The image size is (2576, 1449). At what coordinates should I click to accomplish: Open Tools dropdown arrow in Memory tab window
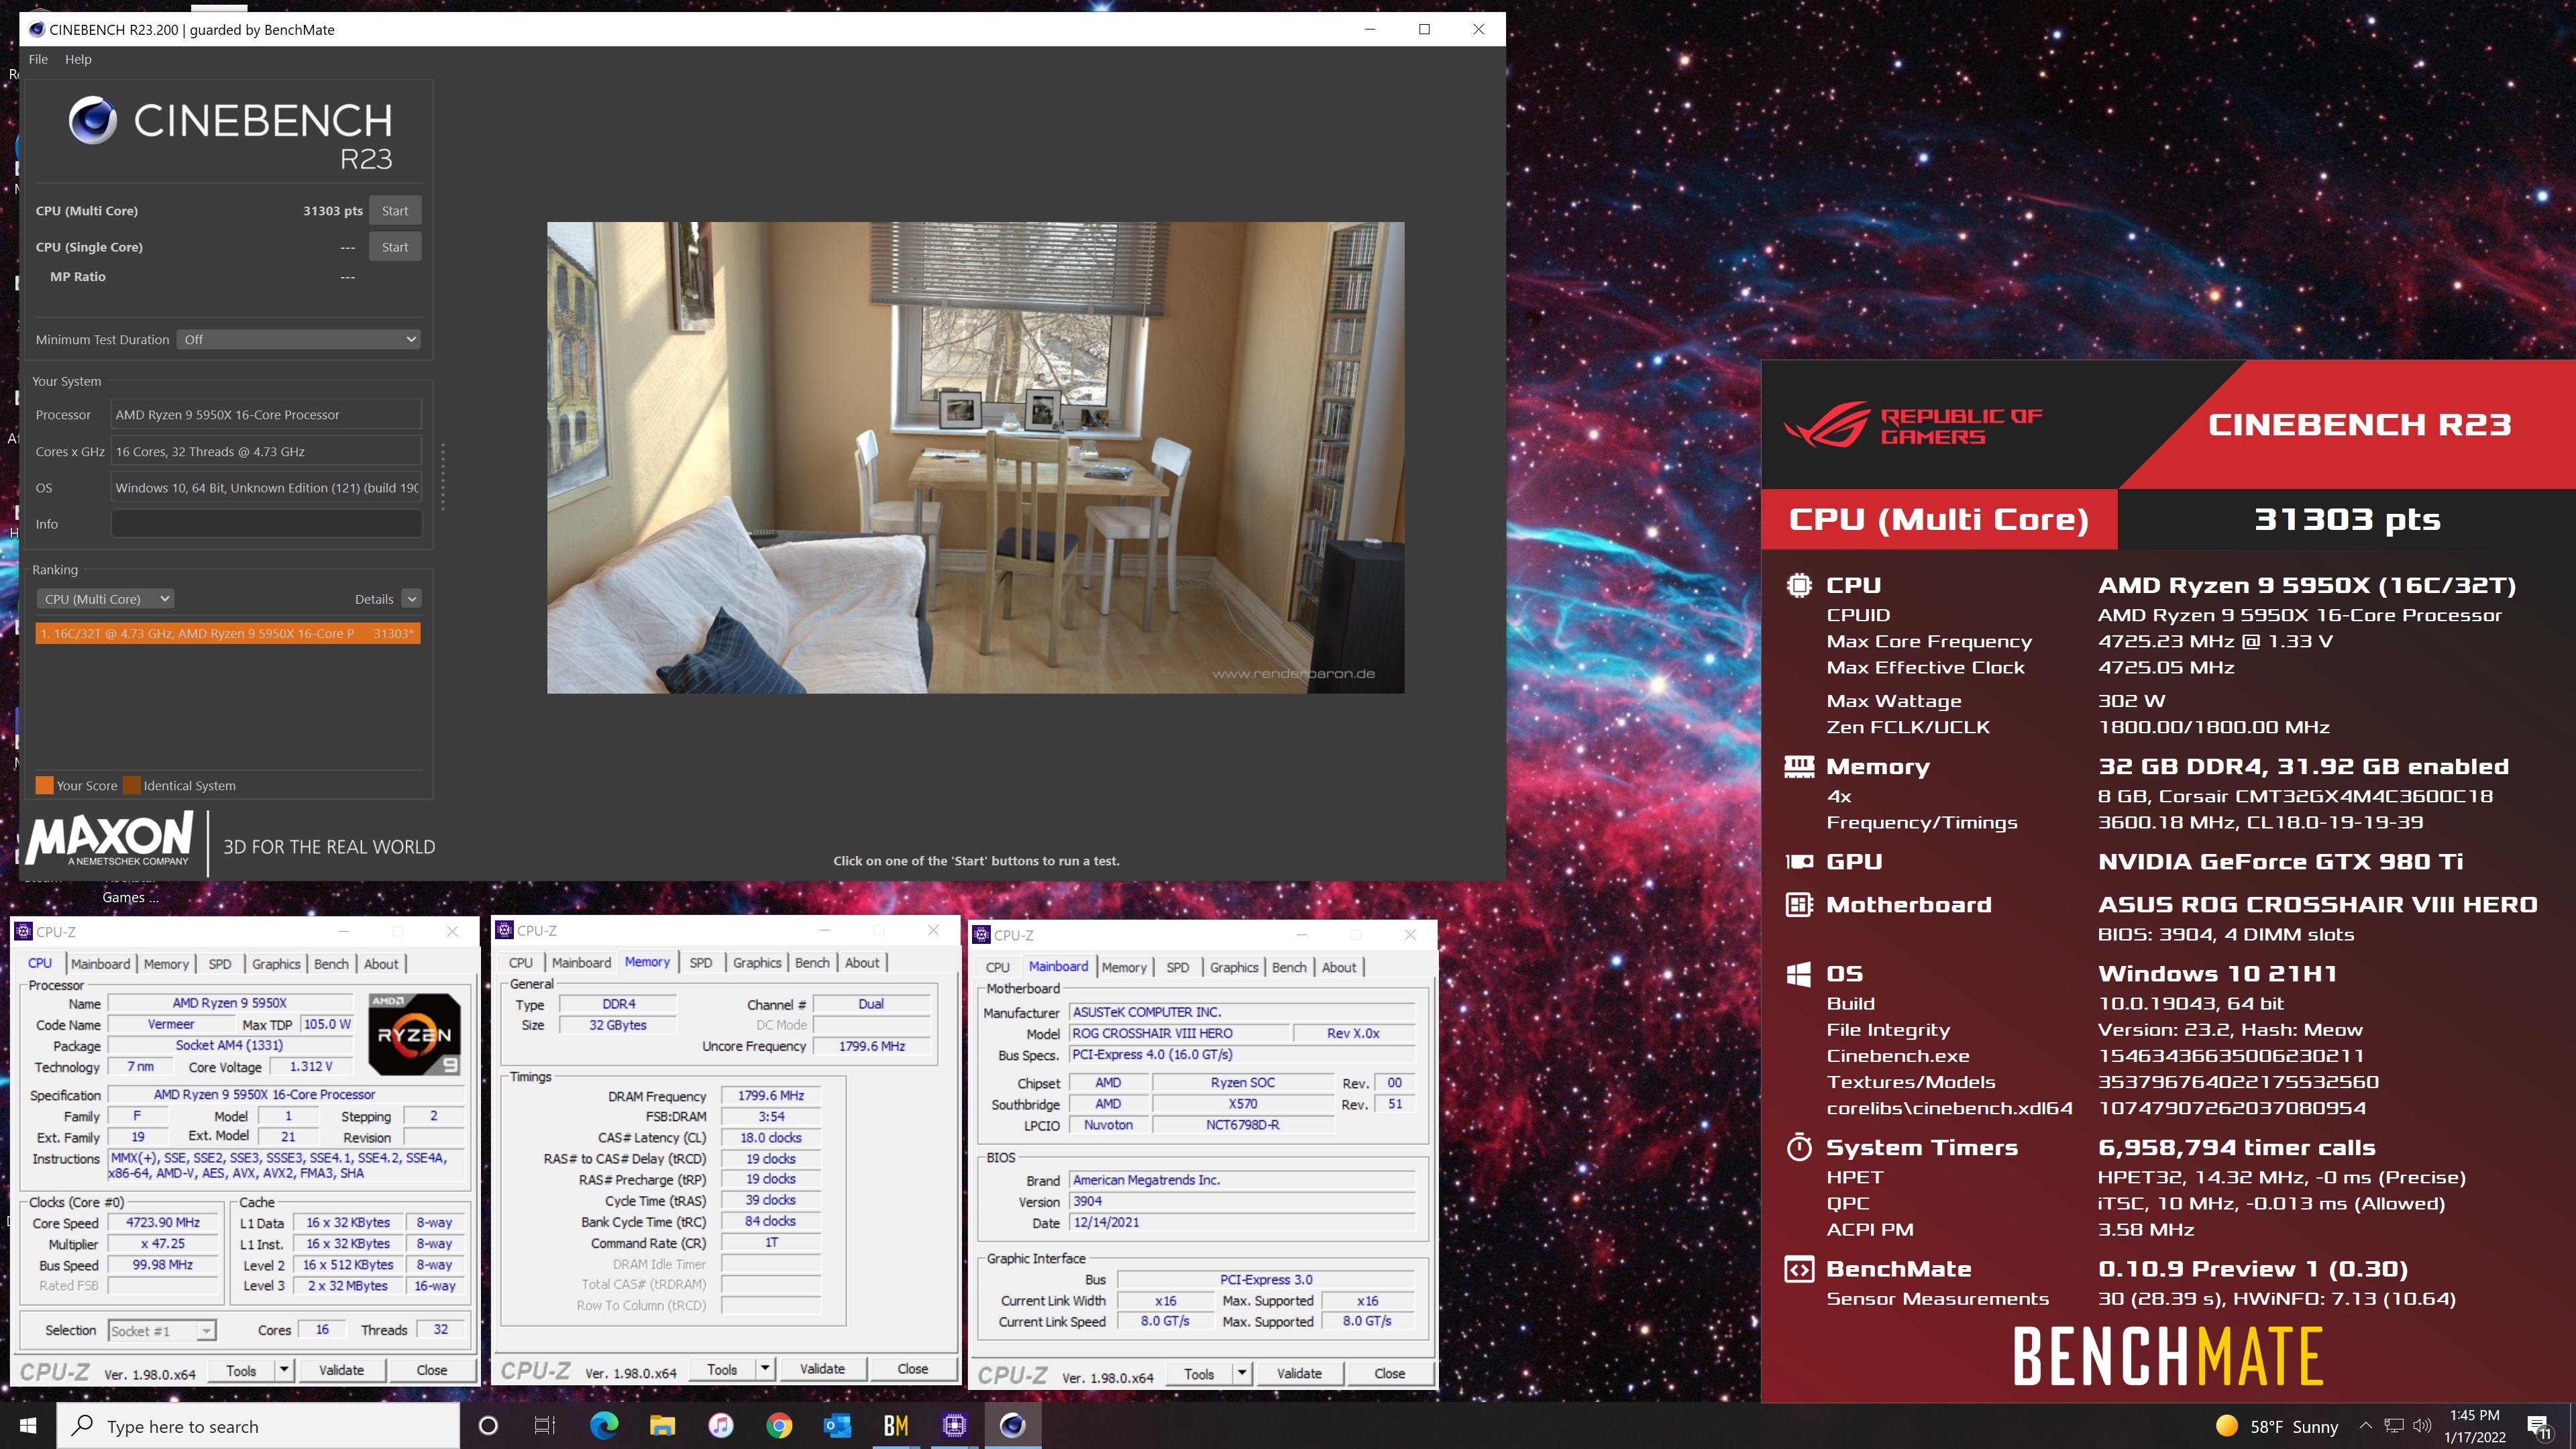click(765, 1369)
